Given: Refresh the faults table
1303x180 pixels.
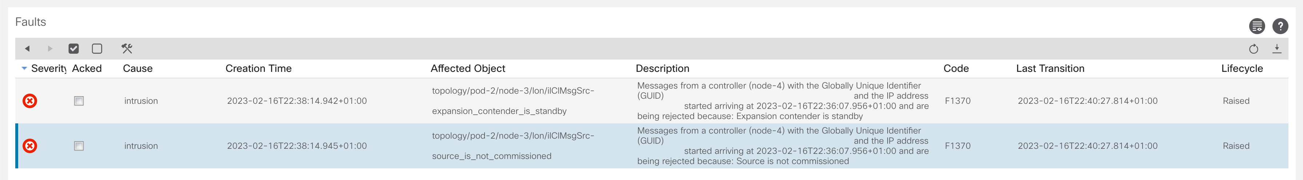Looking at the screenshot, I should [x=1254, y=49].
